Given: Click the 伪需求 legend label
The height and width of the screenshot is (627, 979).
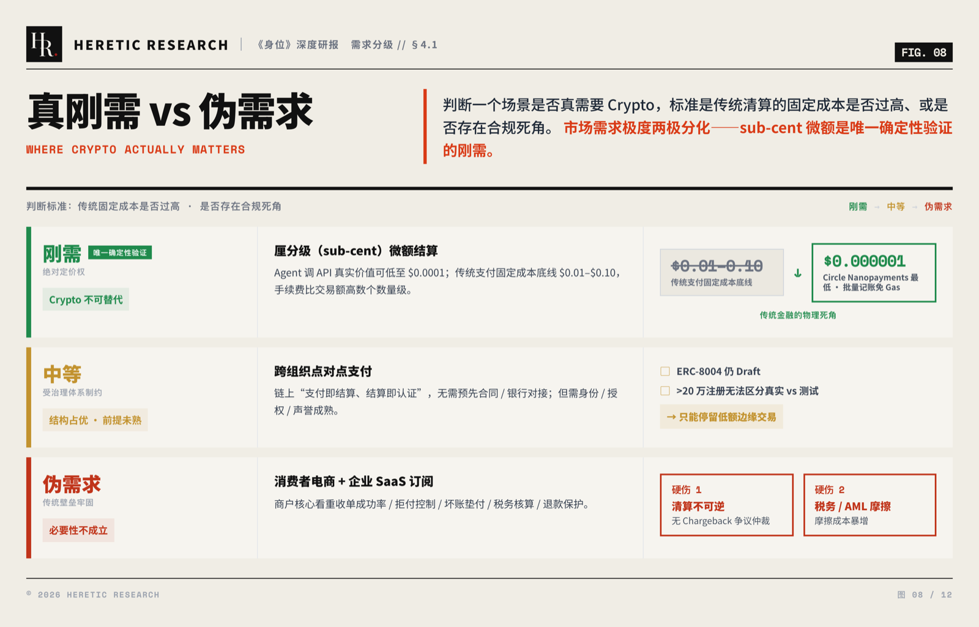Looking at the screenshot, I should (938, 207).
